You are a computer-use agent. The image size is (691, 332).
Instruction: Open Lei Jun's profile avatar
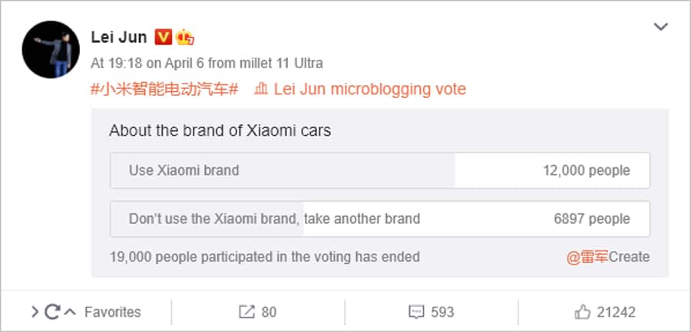(51, 49)
